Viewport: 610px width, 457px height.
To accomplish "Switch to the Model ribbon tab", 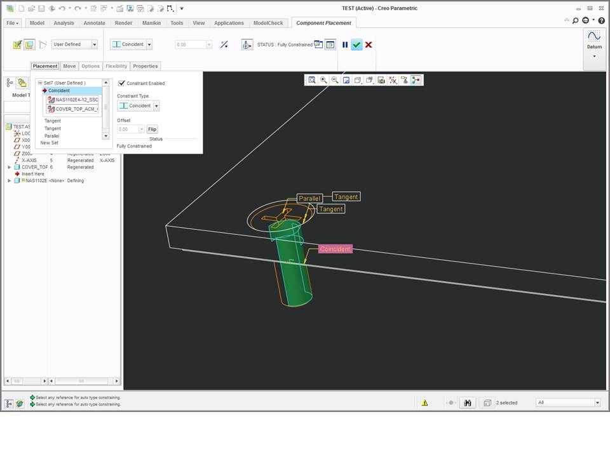I will (x=37, y=23).
